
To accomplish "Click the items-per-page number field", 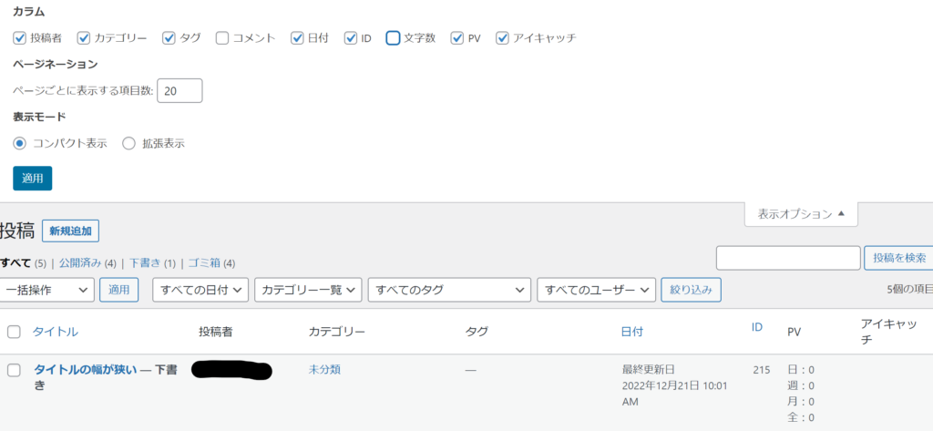I will coord(179,91).
